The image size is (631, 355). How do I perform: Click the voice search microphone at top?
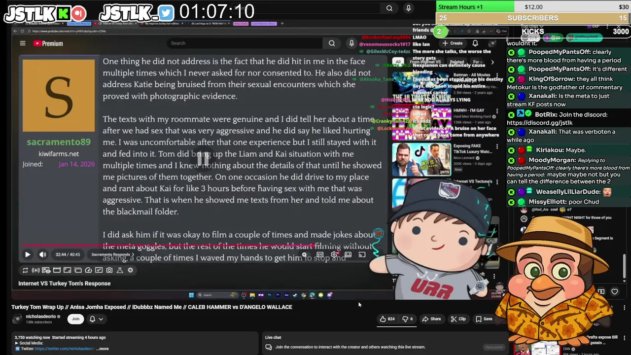pyautogui.click(x=408, y=8)
